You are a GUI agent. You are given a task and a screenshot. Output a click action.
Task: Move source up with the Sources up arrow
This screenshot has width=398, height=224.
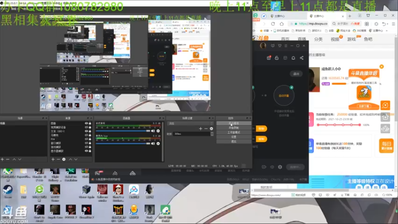(x=70, y=159)
